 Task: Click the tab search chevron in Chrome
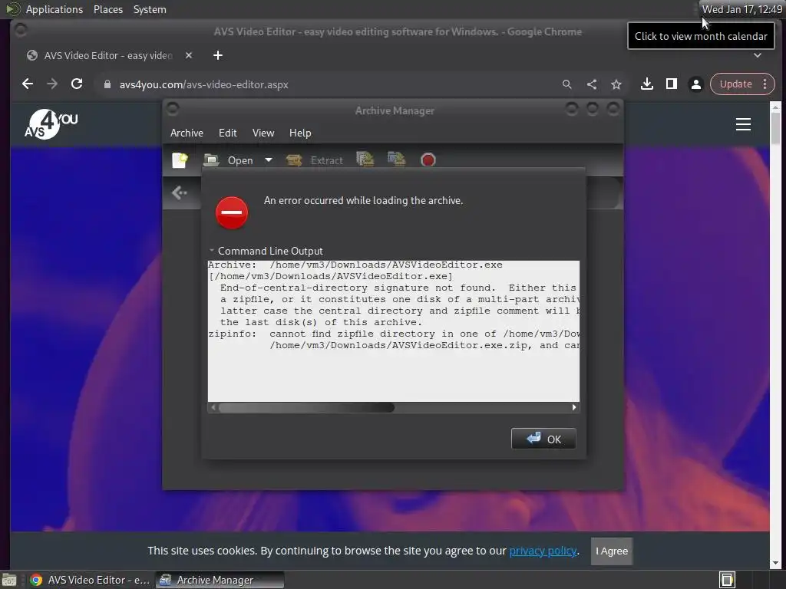coord(758,55)
